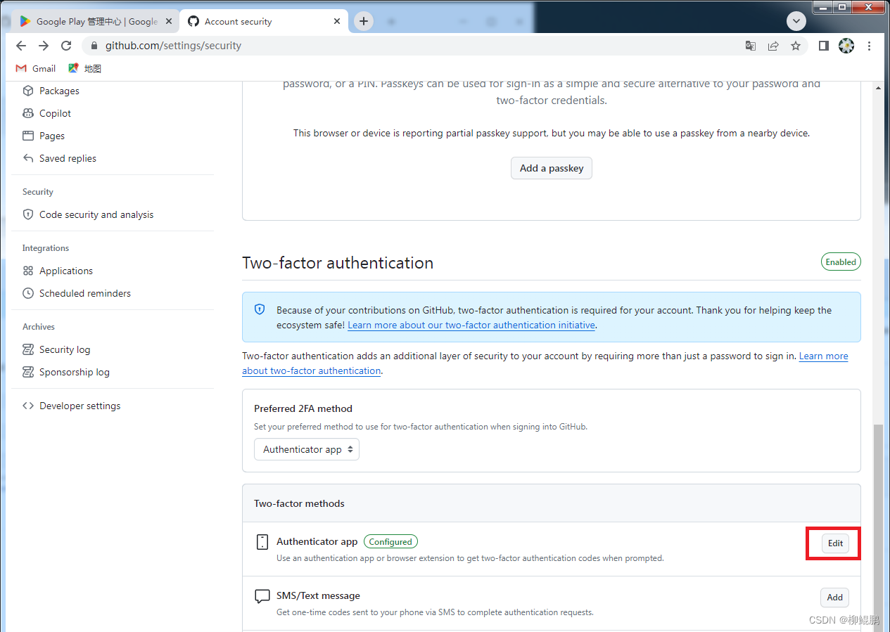Open the Chrome three-dot menu
The height and width of the screenshot is (632, 890).
(869, 45)
